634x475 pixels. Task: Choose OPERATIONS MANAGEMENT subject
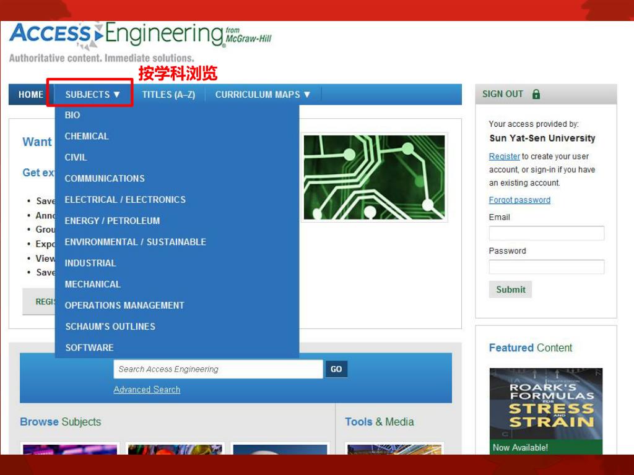(124, 306)
